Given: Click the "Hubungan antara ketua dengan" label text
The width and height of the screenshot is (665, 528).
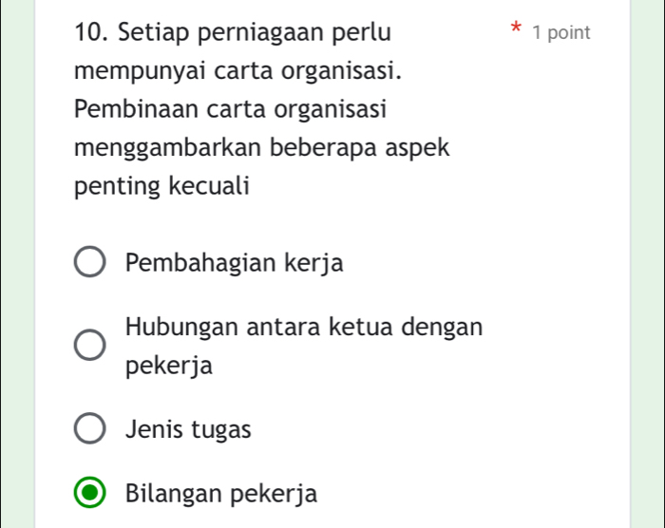Looking at the screenshot, I should [304, 328].
